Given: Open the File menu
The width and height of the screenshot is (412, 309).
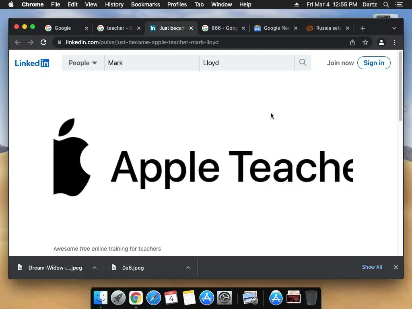Looking at the screenshot, I should pos(56,4).
